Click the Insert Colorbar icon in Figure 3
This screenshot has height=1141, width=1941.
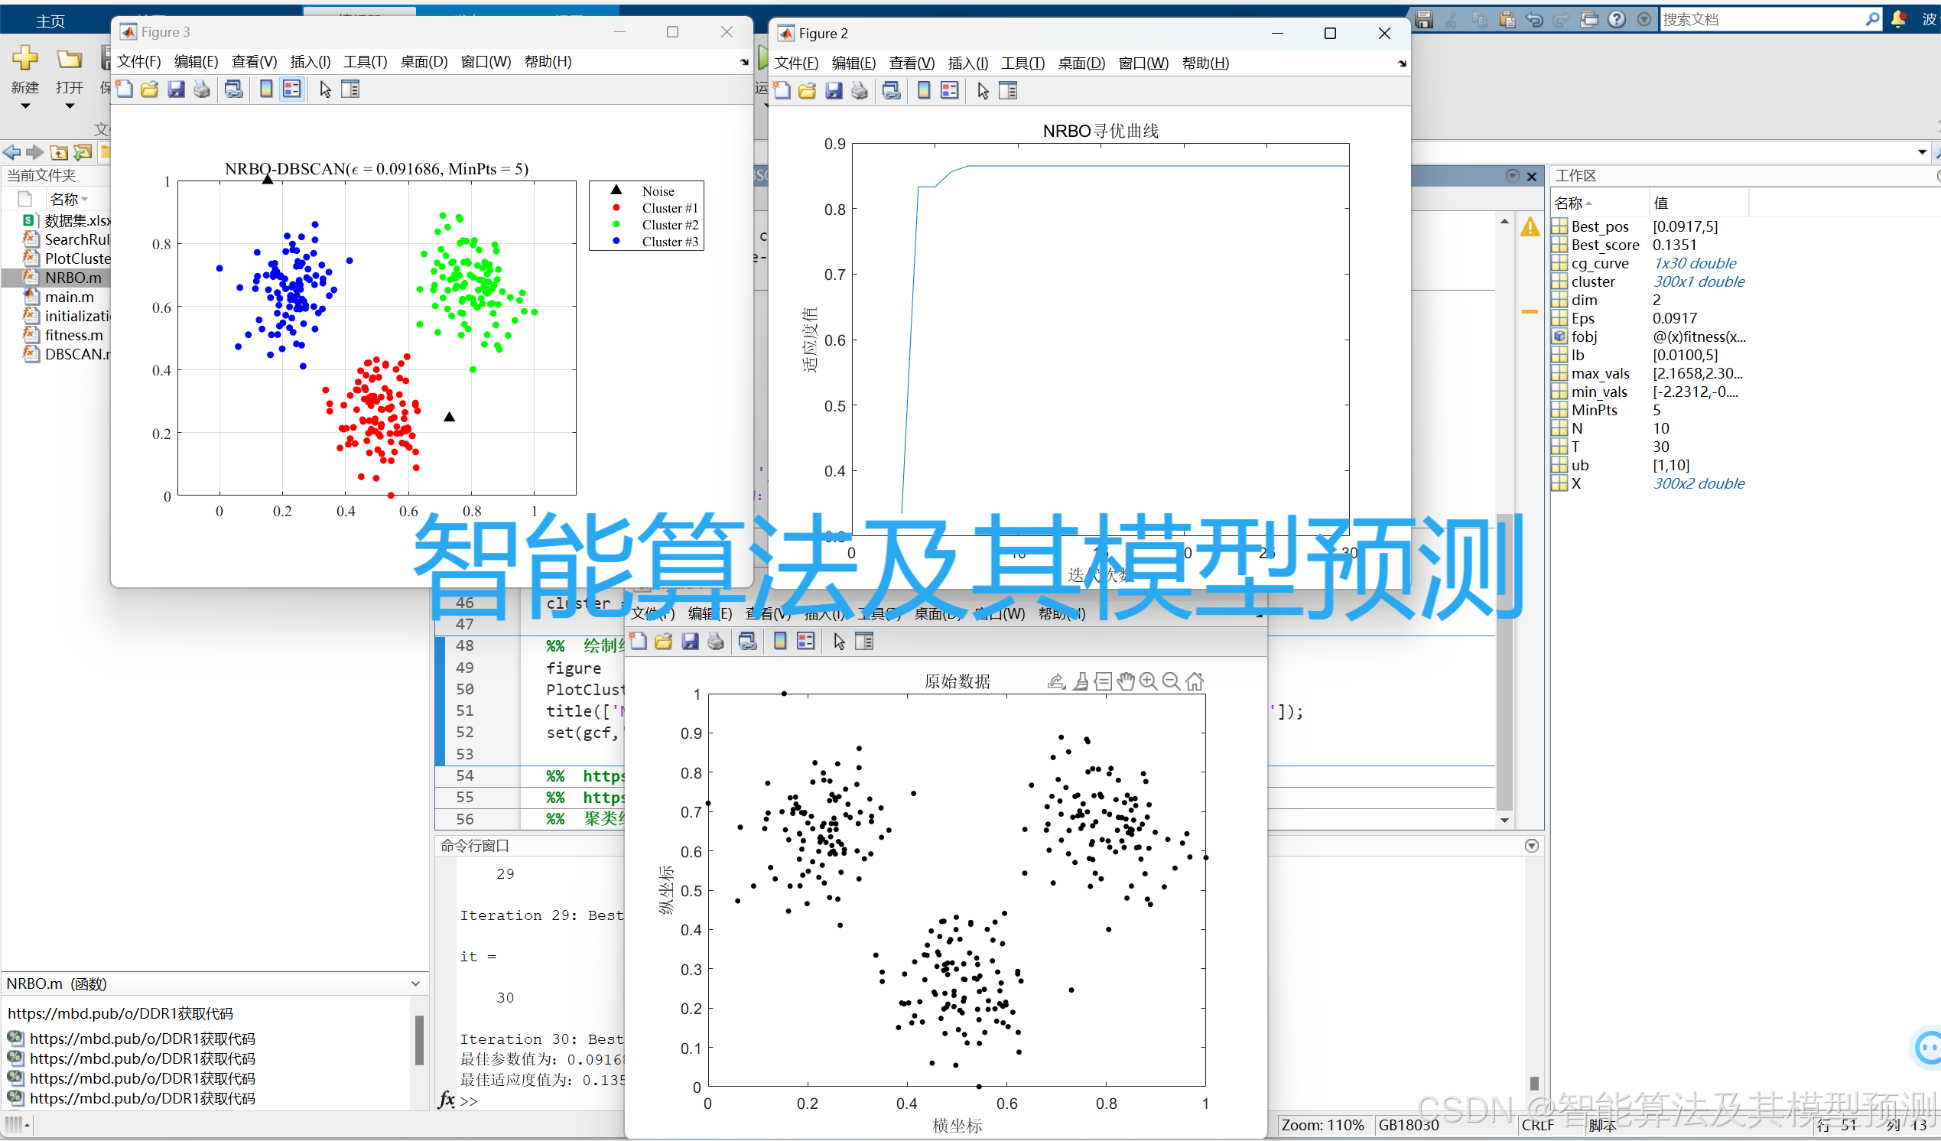tap(265, 89)
